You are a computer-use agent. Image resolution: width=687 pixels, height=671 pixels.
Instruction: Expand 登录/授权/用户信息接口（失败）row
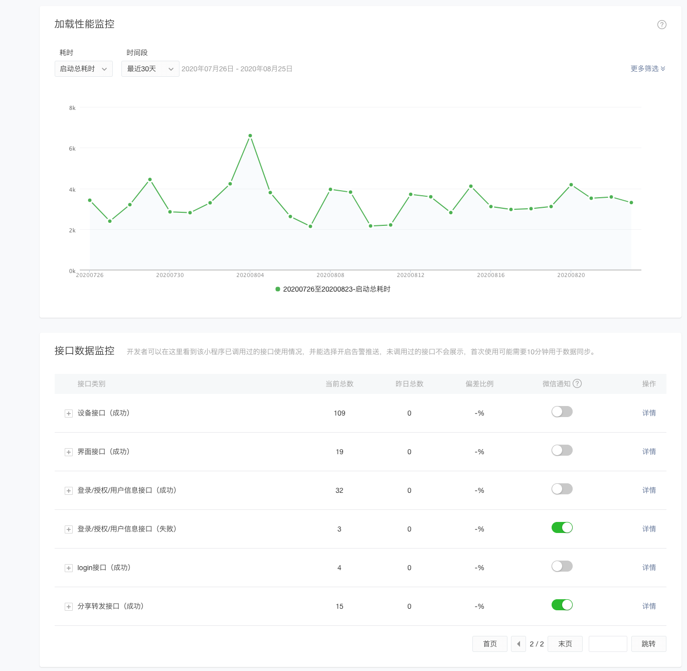pos(69,529)
